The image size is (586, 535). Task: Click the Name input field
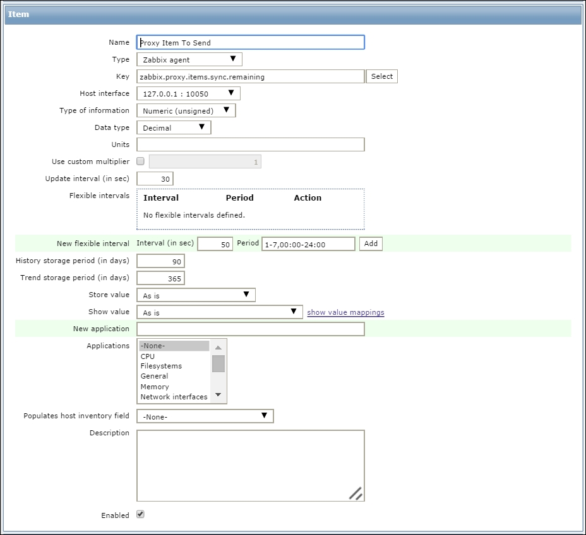pyautogui.click(x=250, y=42)
